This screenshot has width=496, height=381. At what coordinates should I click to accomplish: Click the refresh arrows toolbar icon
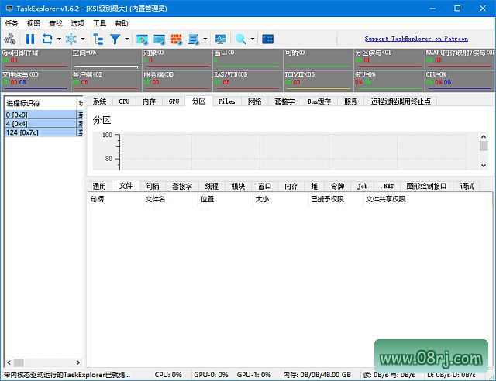pos(47,39)
